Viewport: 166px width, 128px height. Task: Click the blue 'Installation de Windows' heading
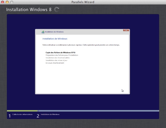pos(55,39)
